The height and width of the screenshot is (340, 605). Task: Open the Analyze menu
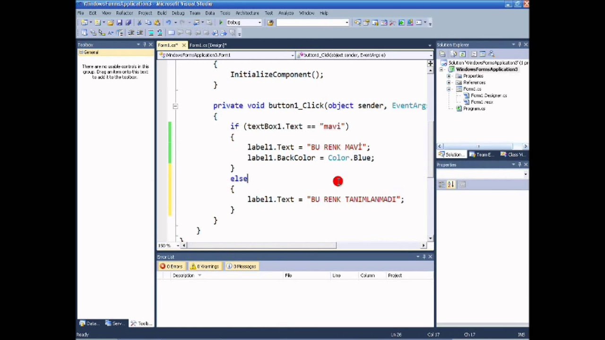pyautogui.click(x=286, y=13)
